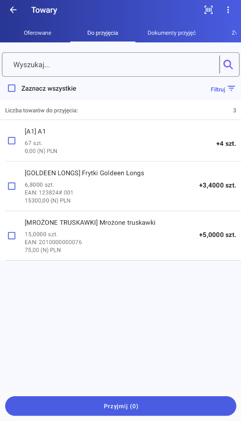Screen dimensions: 241x421
Task: Go back using the arrow icon
Action: click(13, 10)
